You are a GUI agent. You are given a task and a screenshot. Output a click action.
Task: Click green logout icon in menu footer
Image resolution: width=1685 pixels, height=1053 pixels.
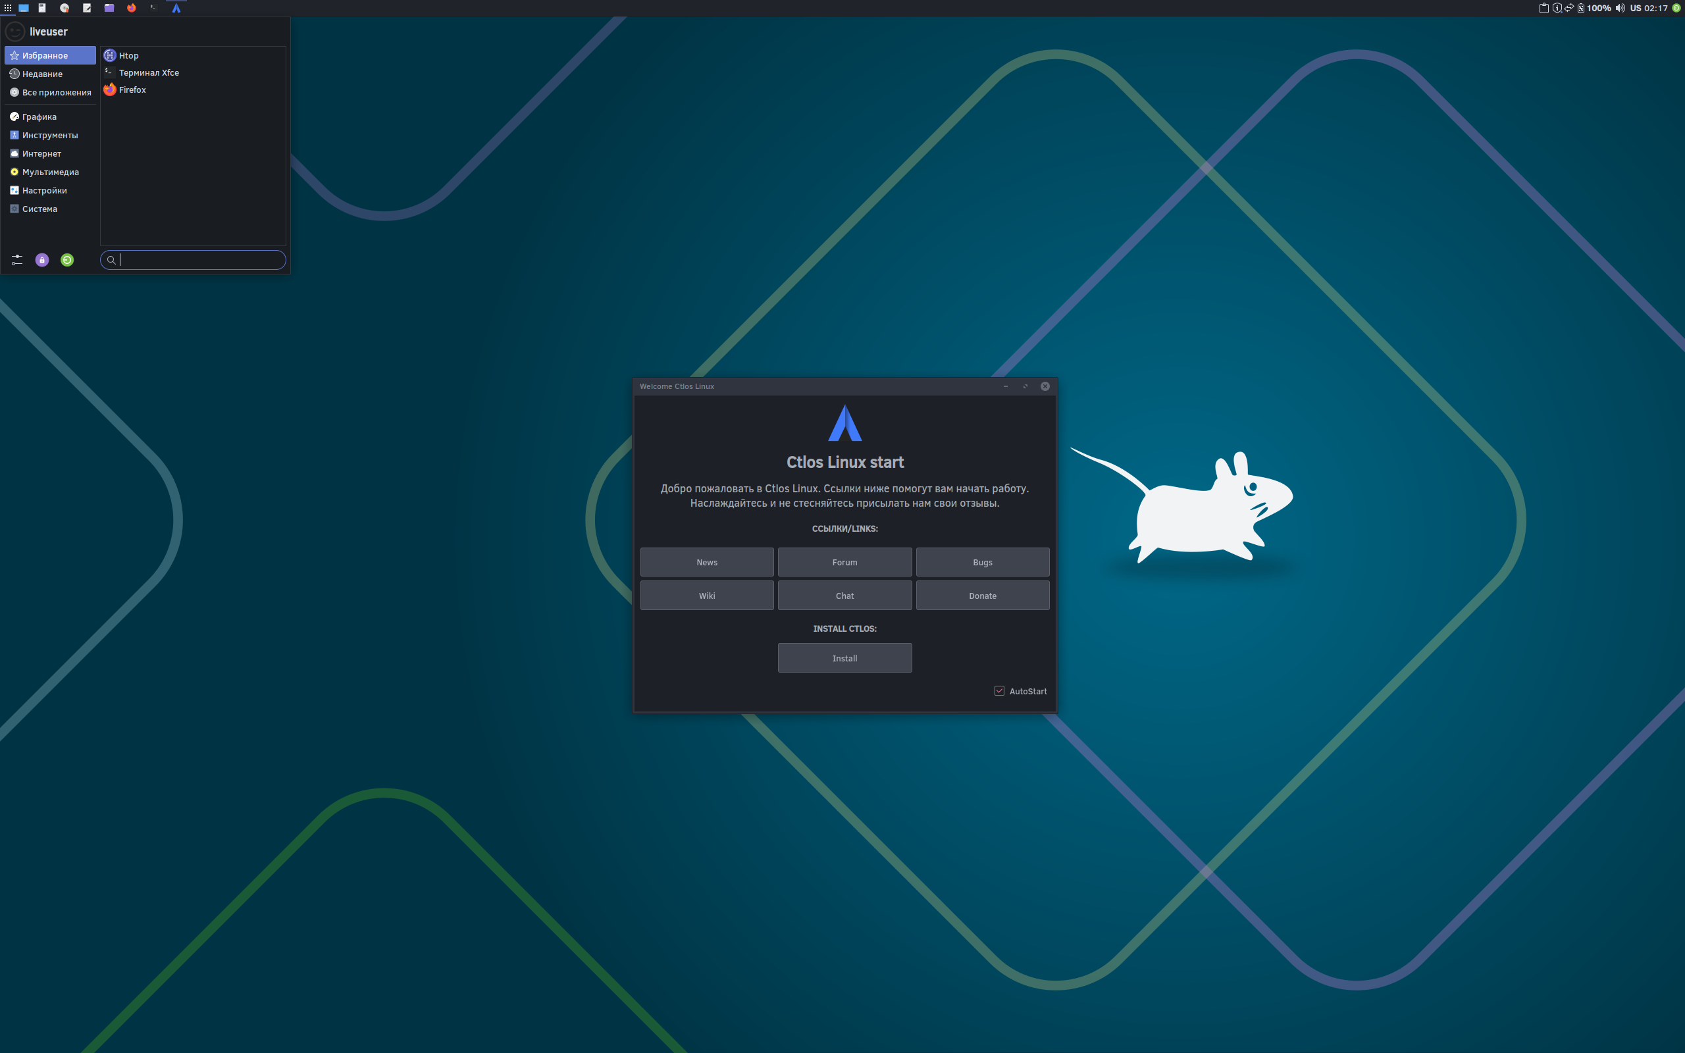coord(68,260)
